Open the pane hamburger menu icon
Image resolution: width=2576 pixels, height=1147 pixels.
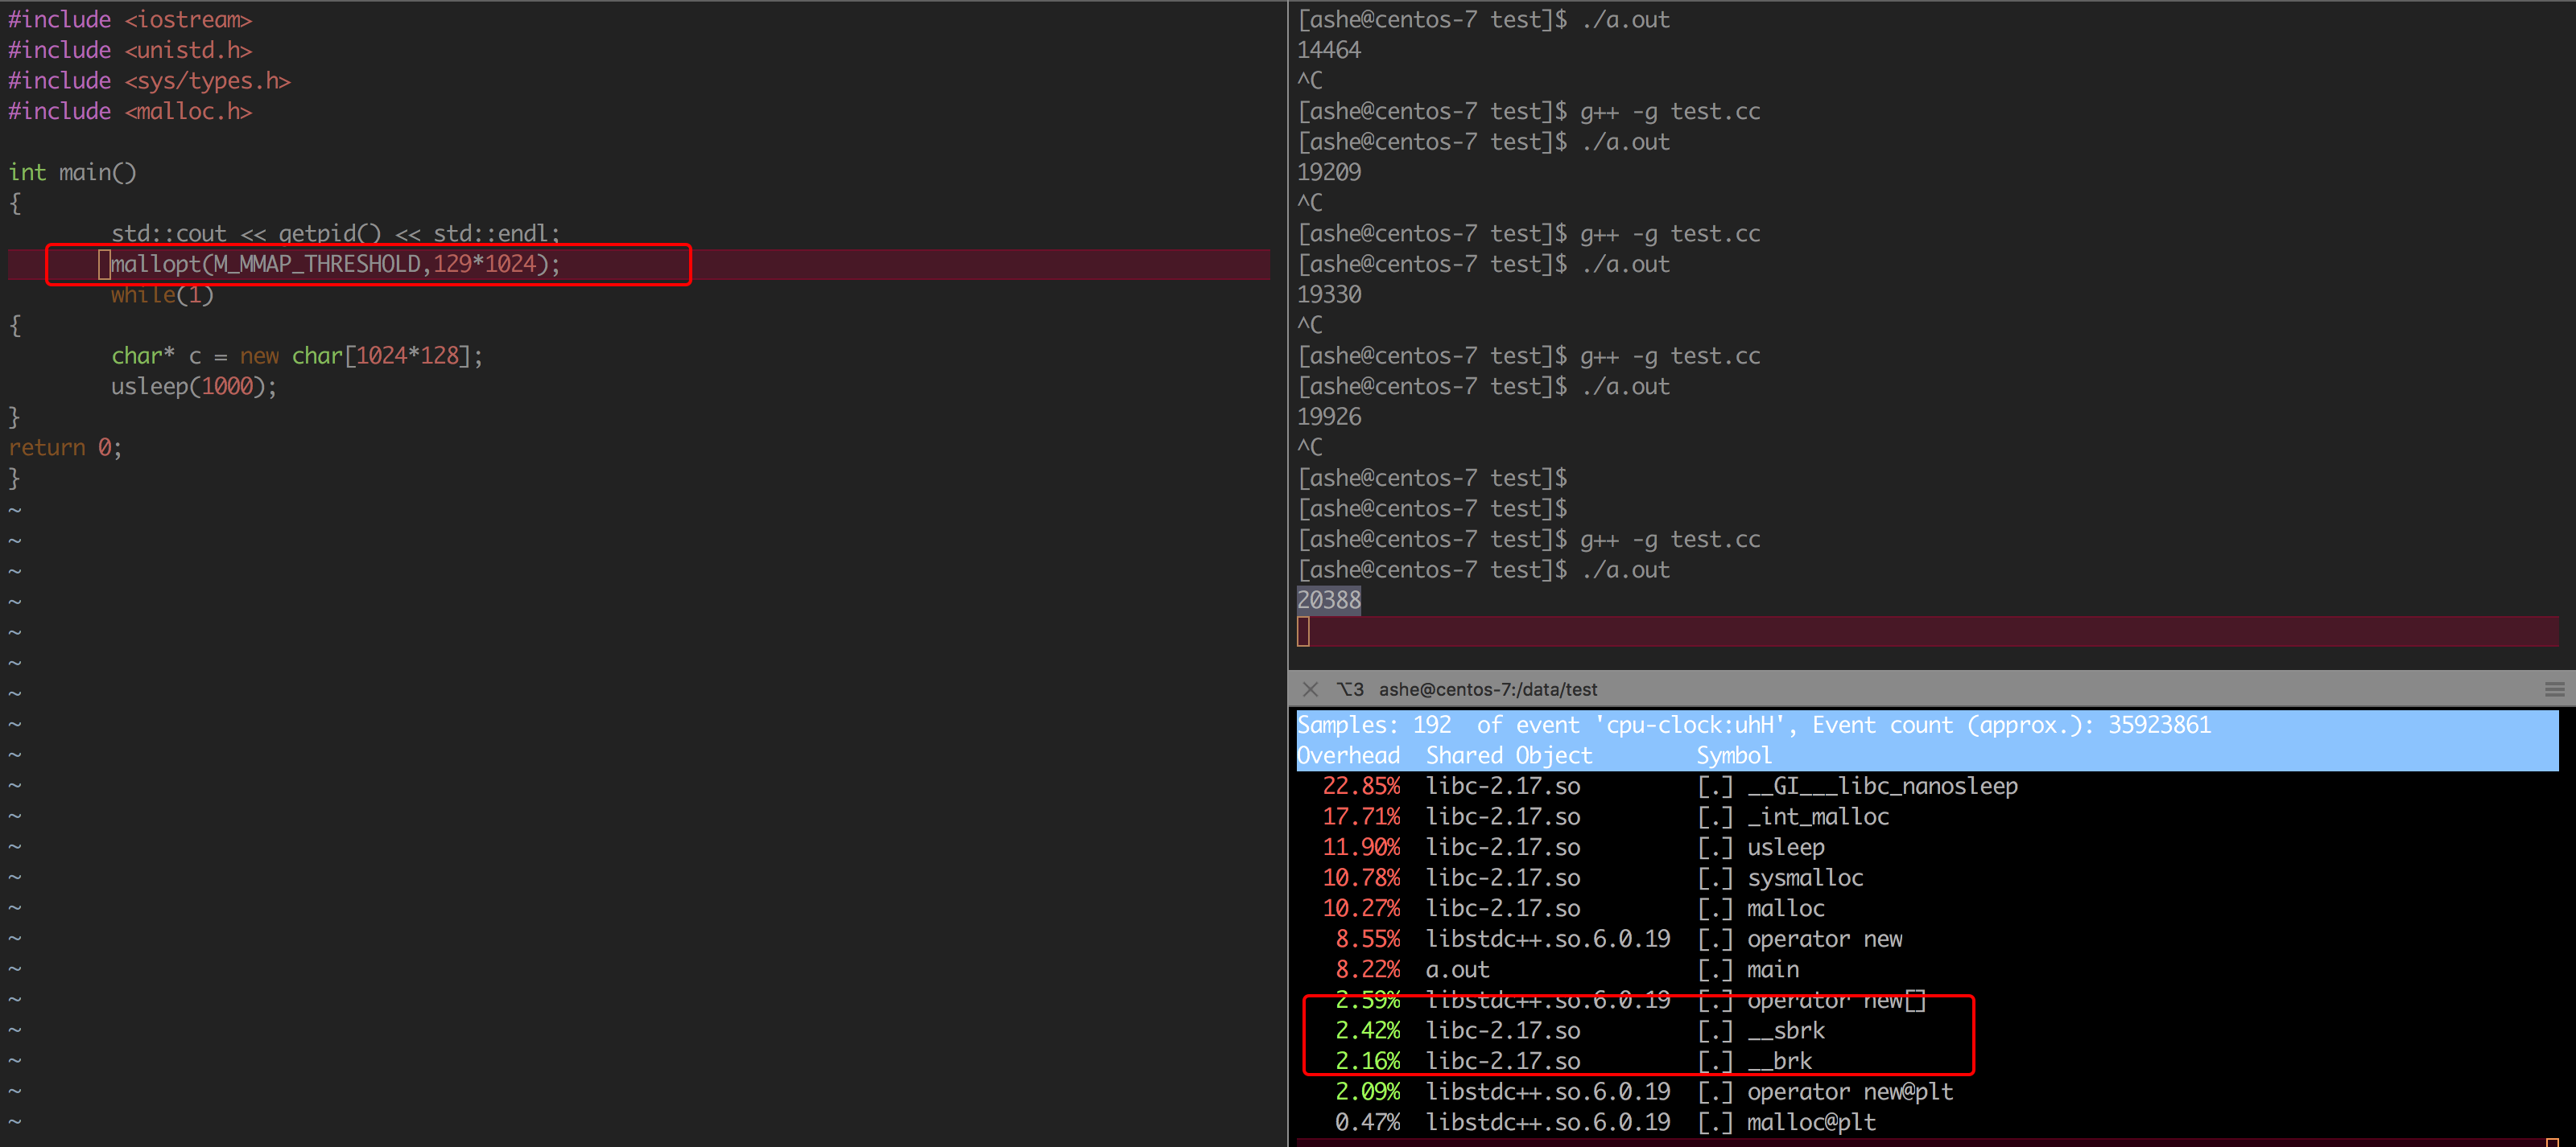(2554, 689)
